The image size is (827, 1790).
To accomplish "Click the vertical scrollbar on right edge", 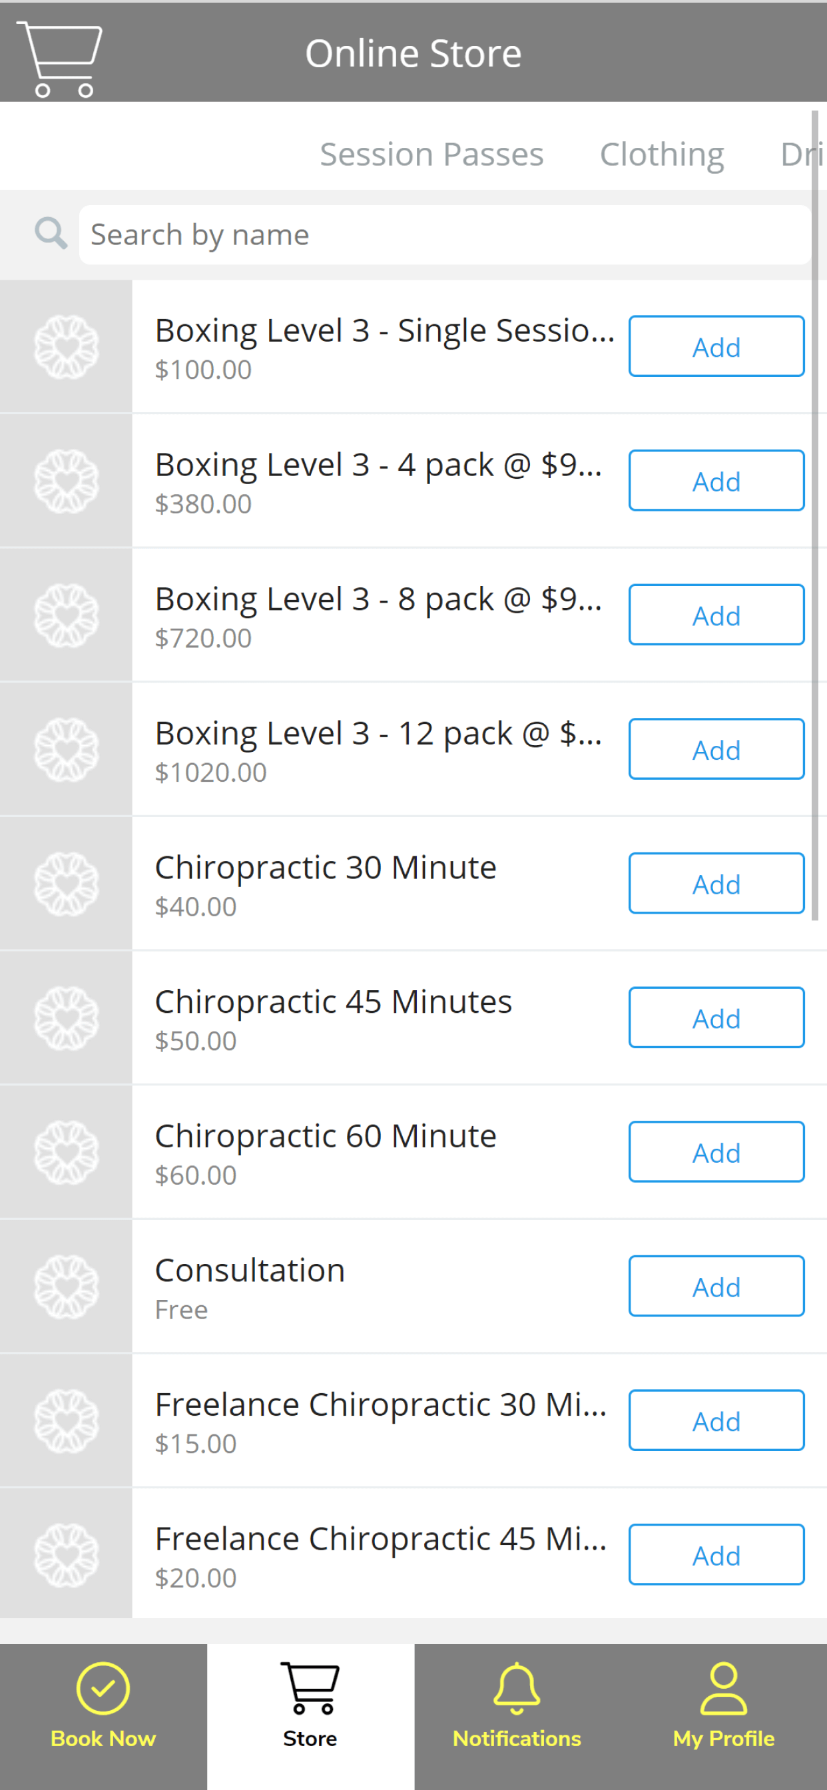I will (815, 515).
